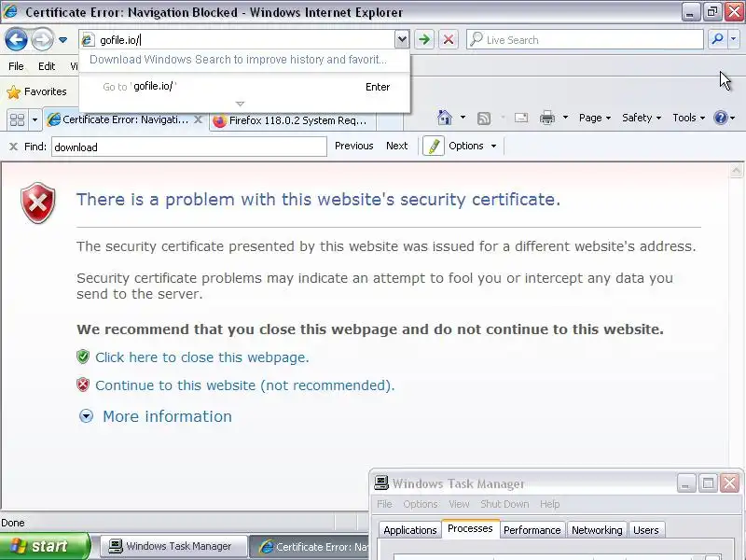Open Find bar Options dropdown
The height and width of the screenshot is (560, 746).
click(x=473, y=146)
